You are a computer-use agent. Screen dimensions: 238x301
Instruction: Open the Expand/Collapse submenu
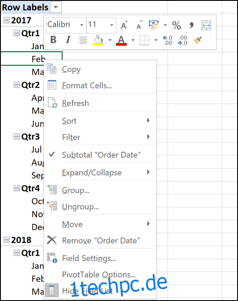[x=100, y=172]
